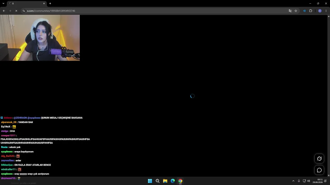Open the Translate this page icon
The image size is (330, 185).
coord(290,11)
